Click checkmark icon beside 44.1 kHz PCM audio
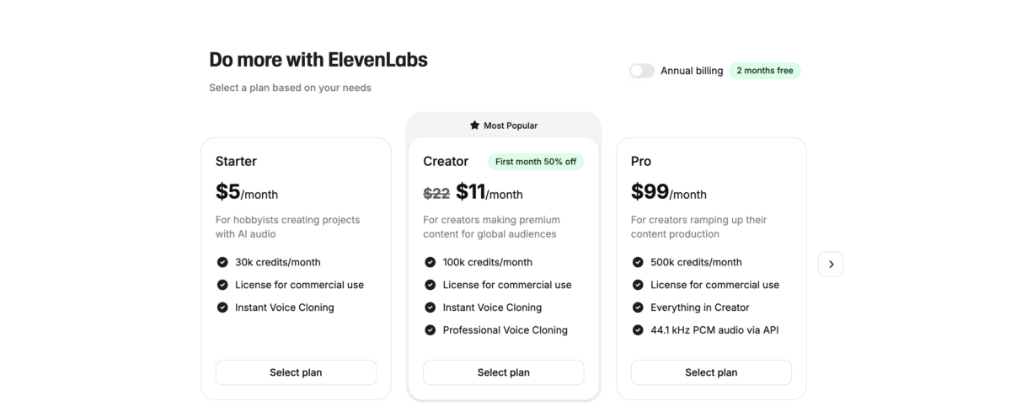This screenshot has width=1011, height=412. (638, 330)
